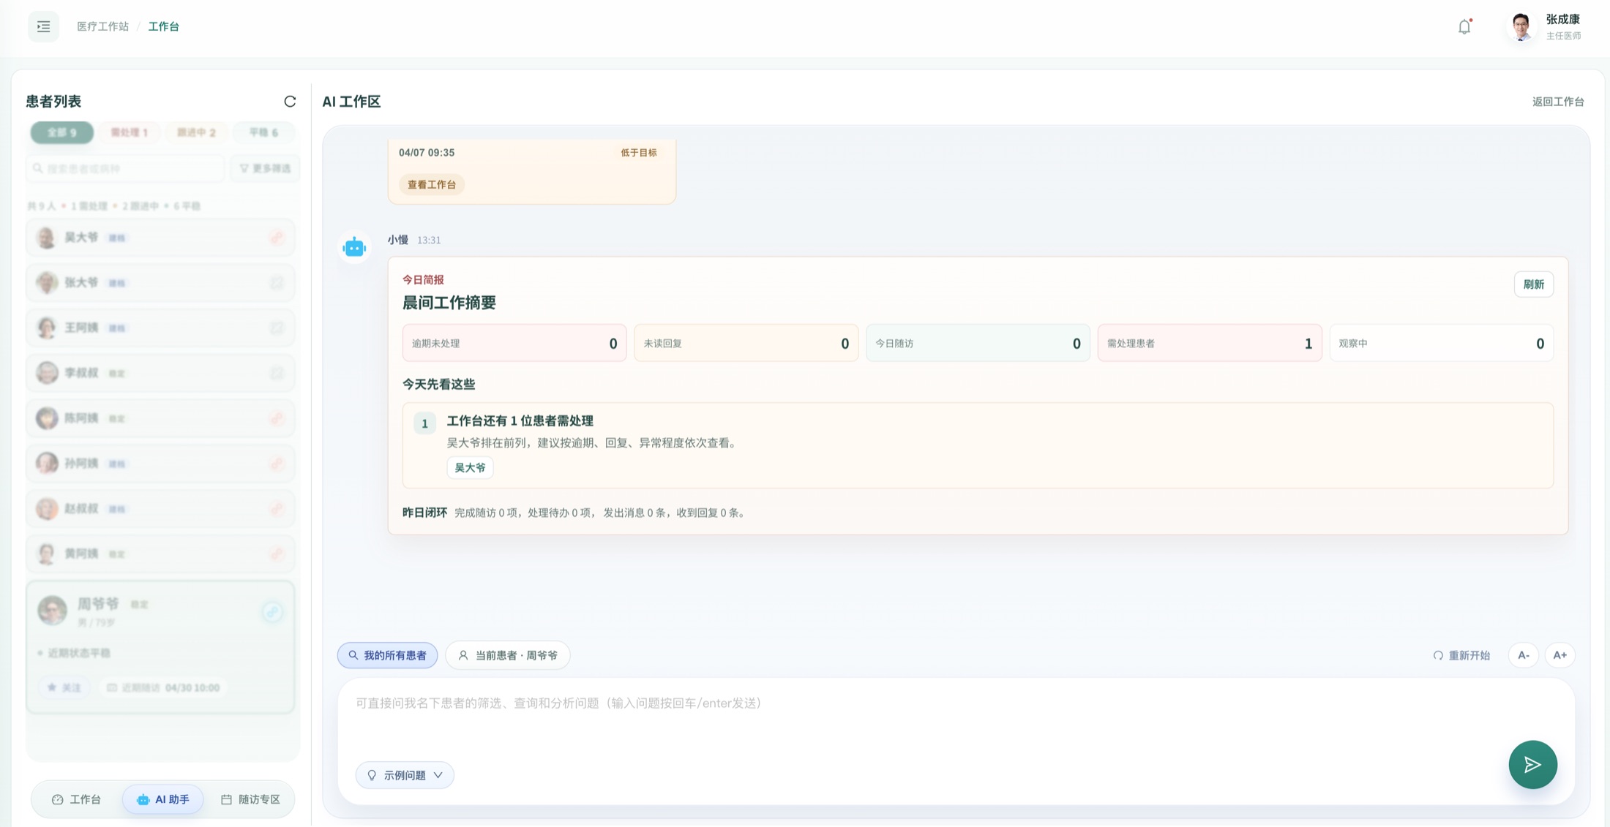
Task: Select the 我的所有患者 scope toggle
Action: click(387, 655)
